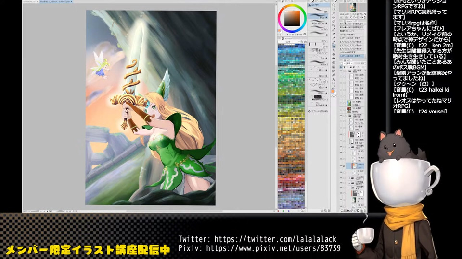Select the 強め airbrush sub tool

coord(319,10)
